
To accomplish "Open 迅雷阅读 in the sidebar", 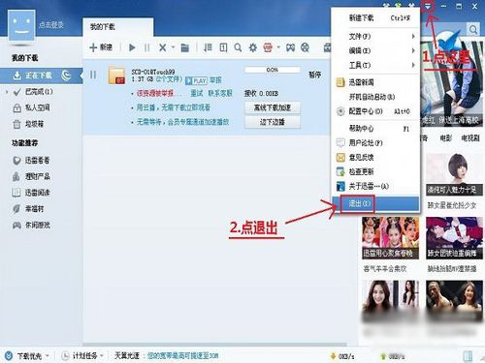I will [37, 193].
